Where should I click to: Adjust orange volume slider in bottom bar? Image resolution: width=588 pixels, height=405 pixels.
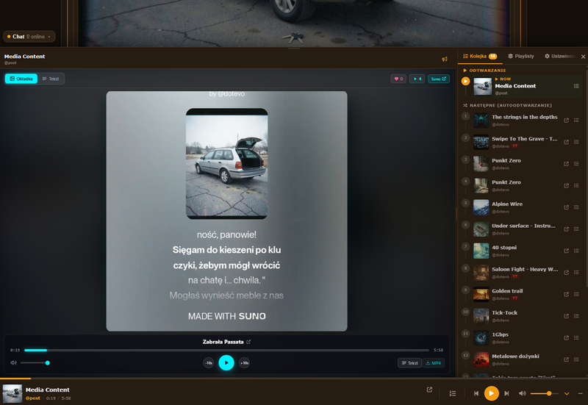tap(544, 393)
